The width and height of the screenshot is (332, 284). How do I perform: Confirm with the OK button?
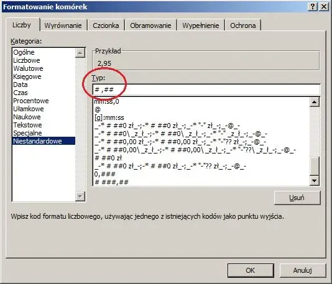coord(251,270)
